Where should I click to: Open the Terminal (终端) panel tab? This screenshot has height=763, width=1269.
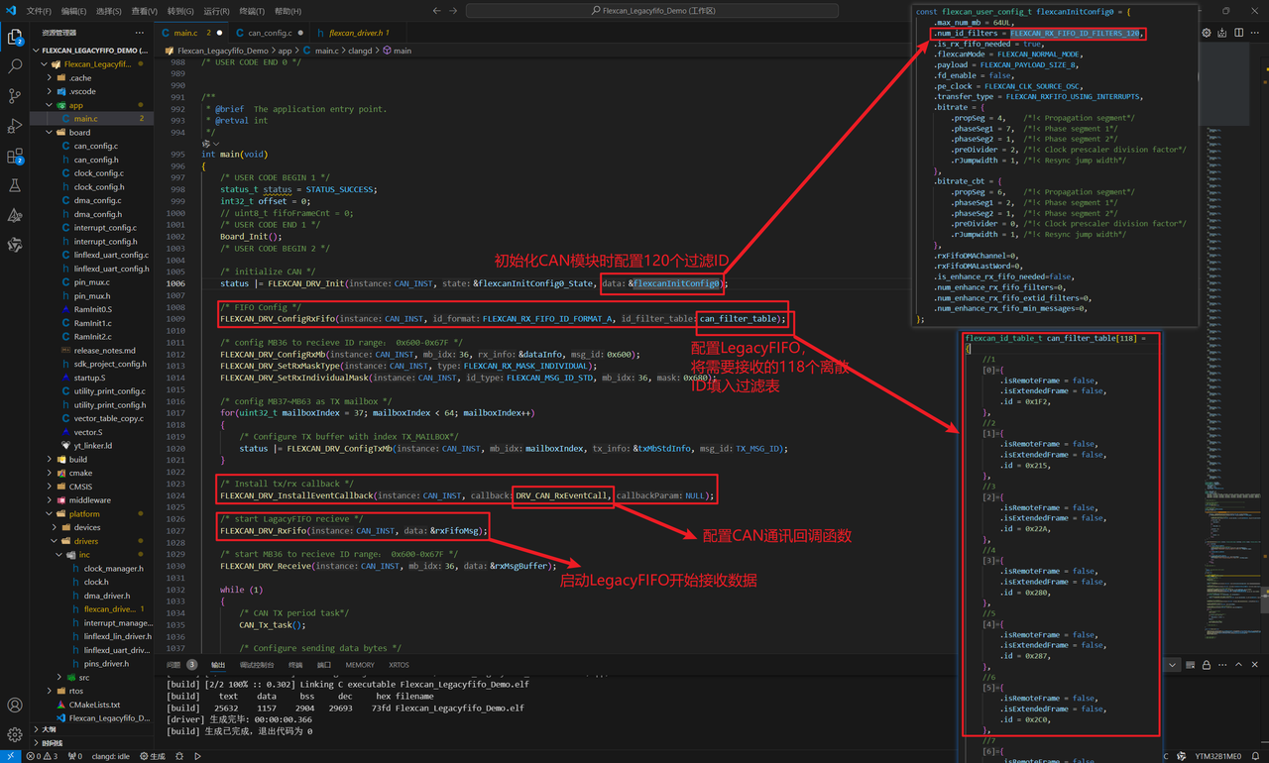pyautogui.click(x=295, y=665)
